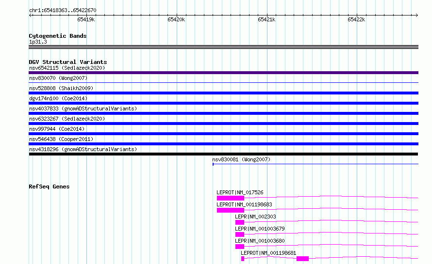This screenshot has height=264, width=432.
Task: Select LEPR|NM_001003679 transcript label
Action: point(260,229)
